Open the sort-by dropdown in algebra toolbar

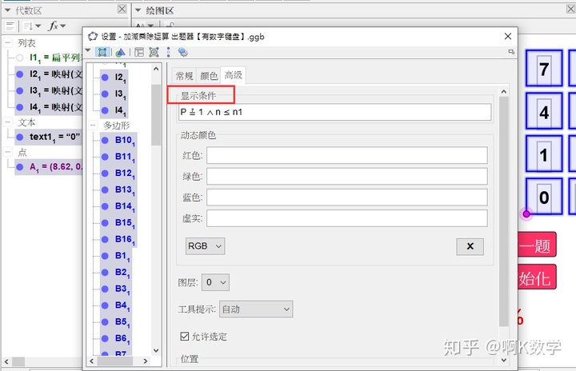(x=32, y=26)
